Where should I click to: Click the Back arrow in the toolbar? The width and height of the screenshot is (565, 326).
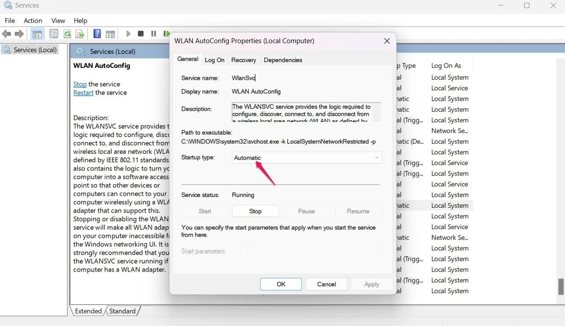(6, 34)
